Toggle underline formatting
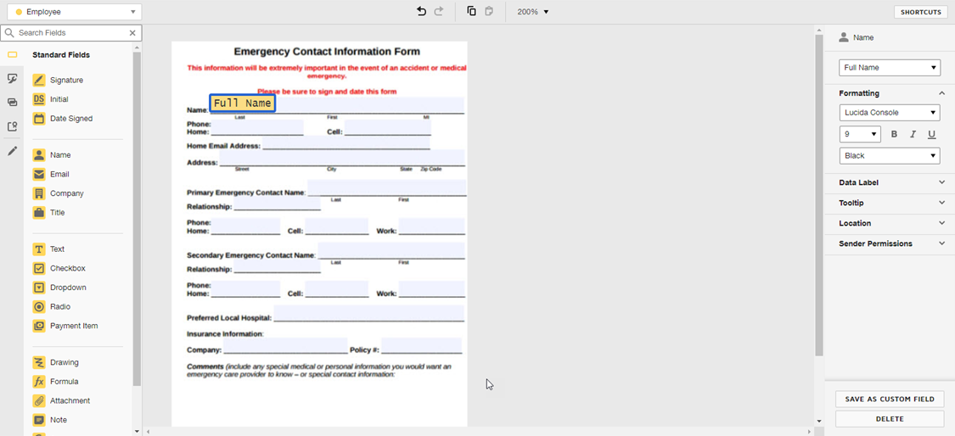This screenshot has width=955, height=436. coord(932,134)
